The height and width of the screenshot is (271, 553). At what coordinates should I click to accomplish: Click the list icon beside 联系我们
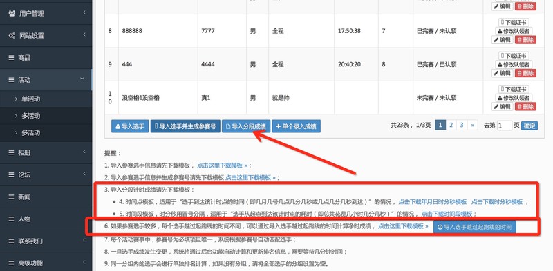click(12, 241)
